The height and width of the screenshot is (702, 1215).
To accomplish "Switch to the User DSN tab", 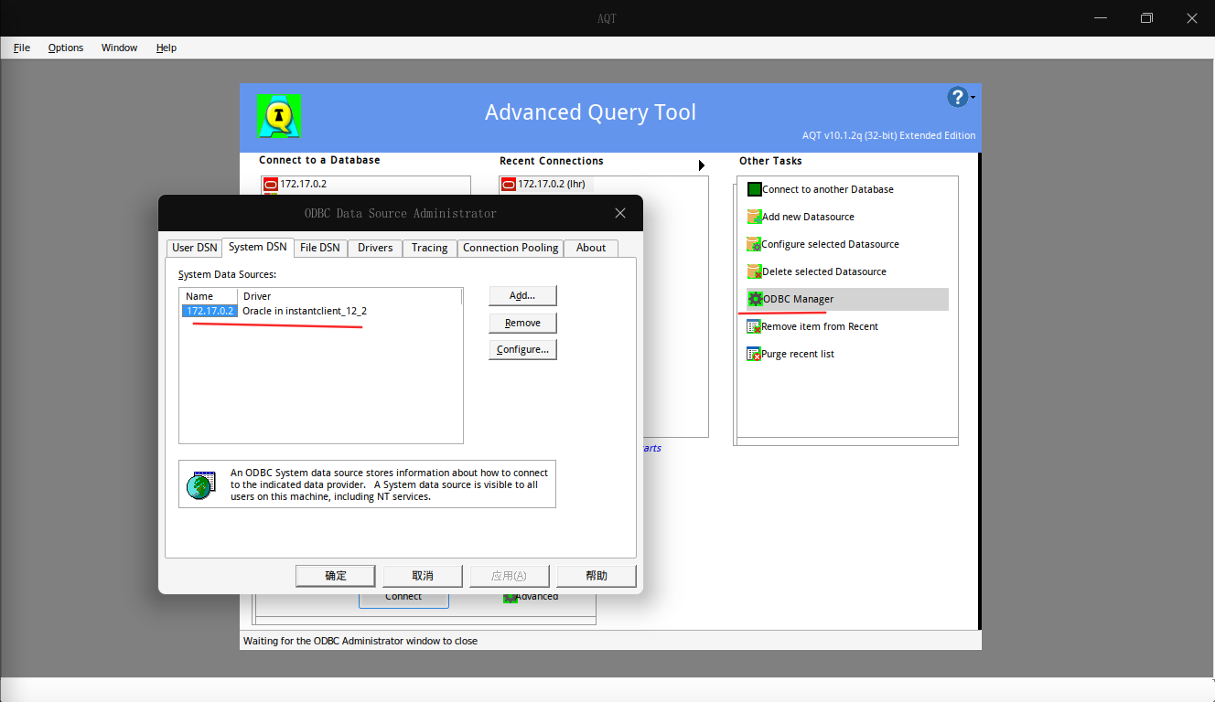I will tap(195, 248).
